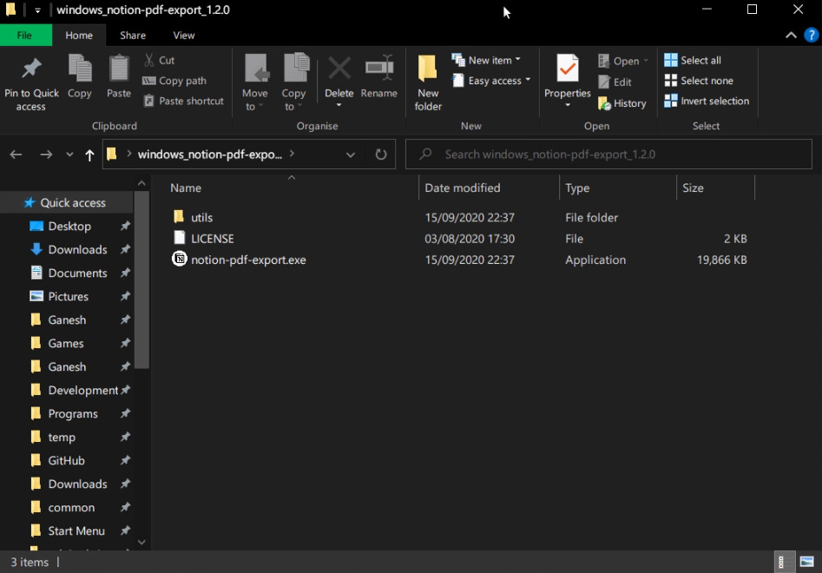The image size is (822, 573).
Task: Open the Move to menu
Action: [x=255, y=82]
